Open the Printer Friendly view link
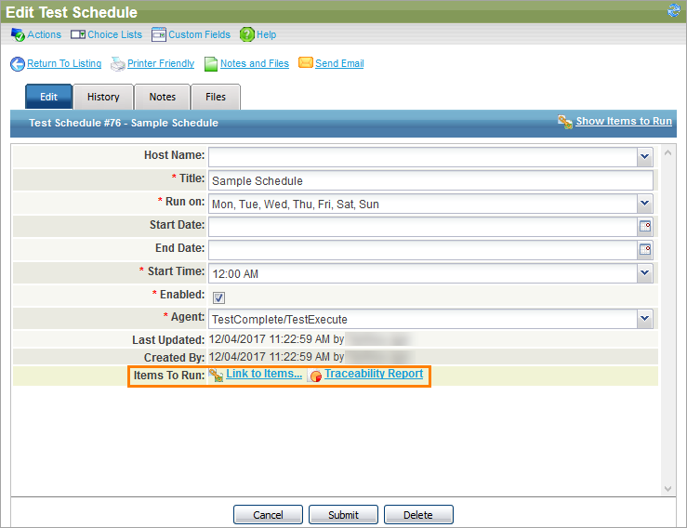Screen dimensions: 687x528 (161, 63)
